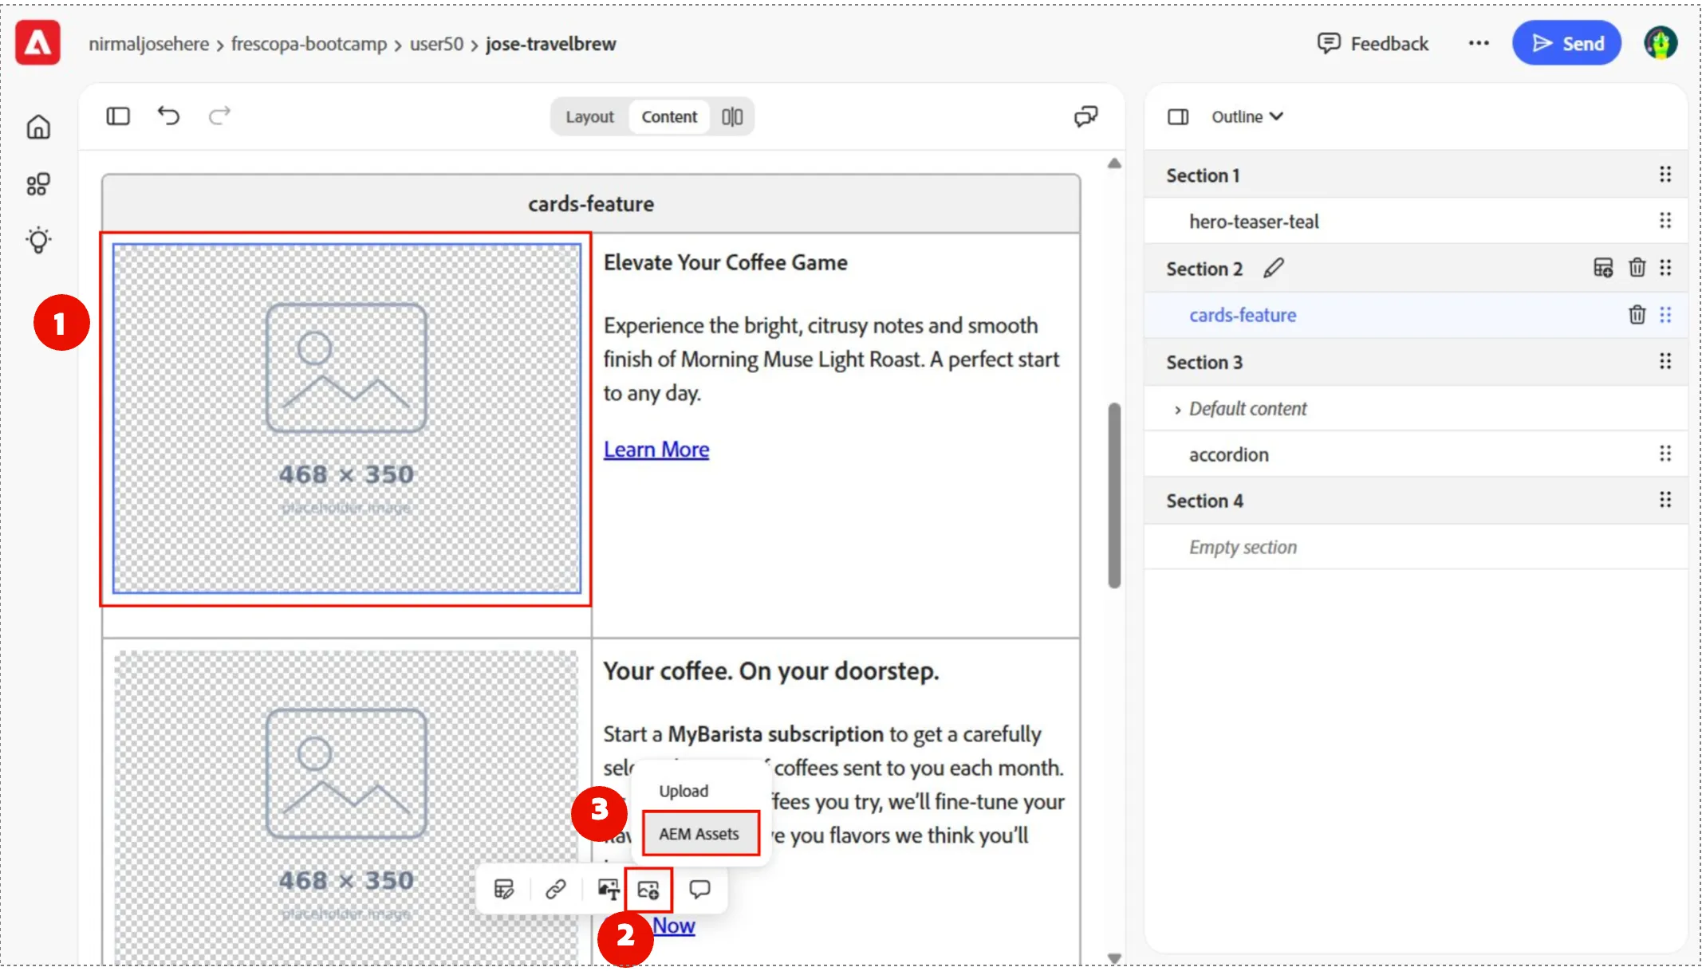
Task: Select hero-teaser-teal in the outline
Action: pyautogui.click(x=1416, y=222)
